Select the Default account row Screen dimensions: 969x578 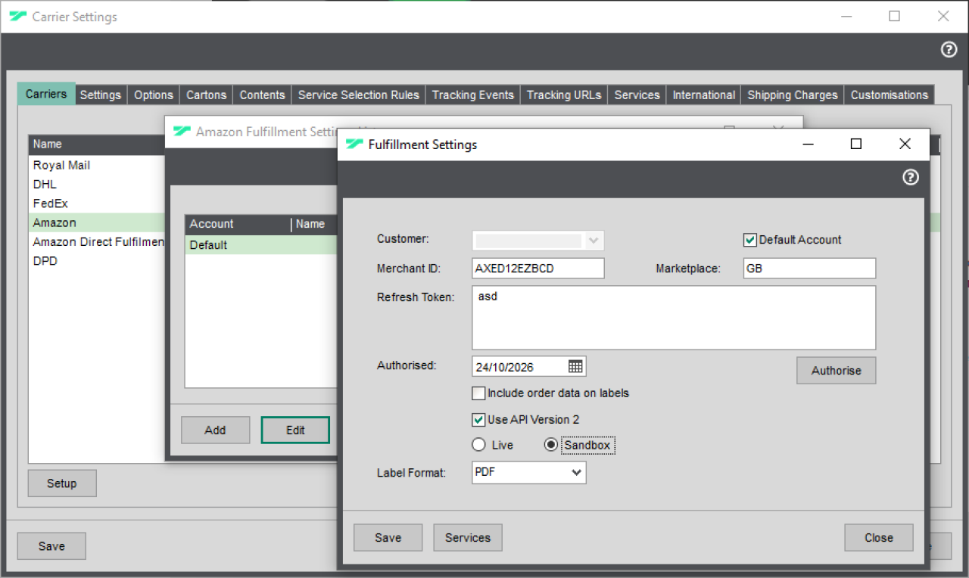tap(261, 245)
